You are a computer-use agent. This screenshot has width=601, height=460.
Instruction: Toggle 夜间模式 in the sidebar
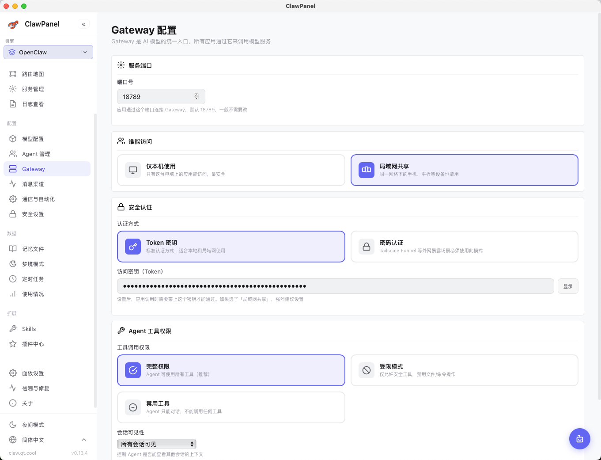pos(33,425)
